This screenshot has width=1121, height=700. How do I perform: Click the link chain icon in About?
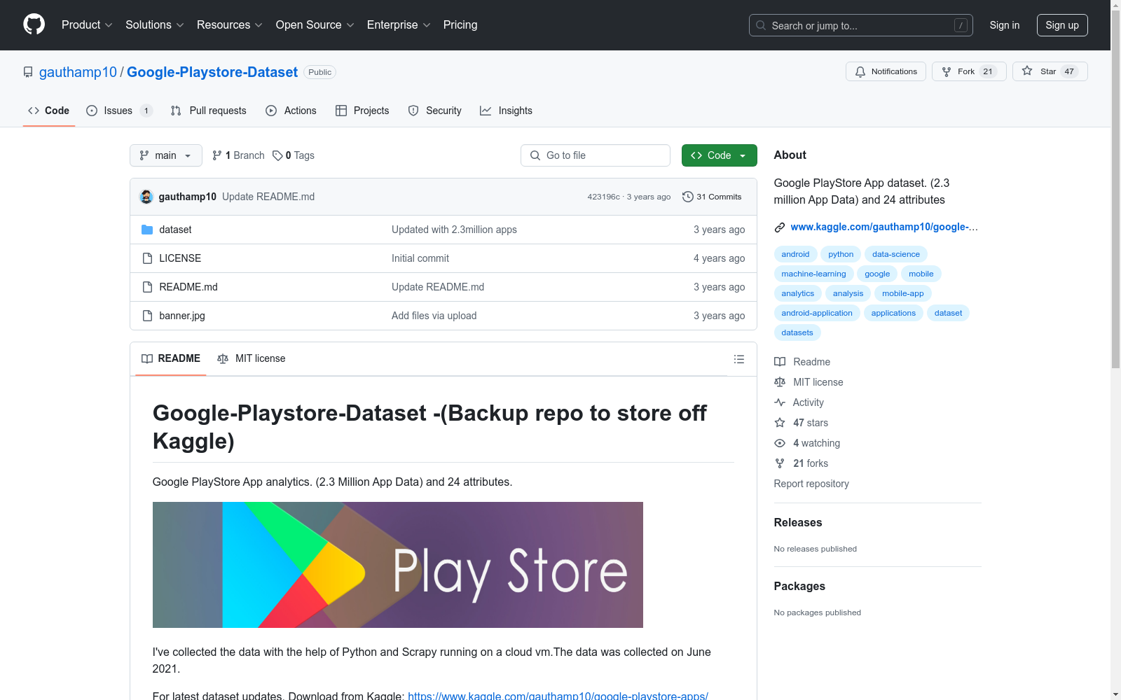(780, 227)
